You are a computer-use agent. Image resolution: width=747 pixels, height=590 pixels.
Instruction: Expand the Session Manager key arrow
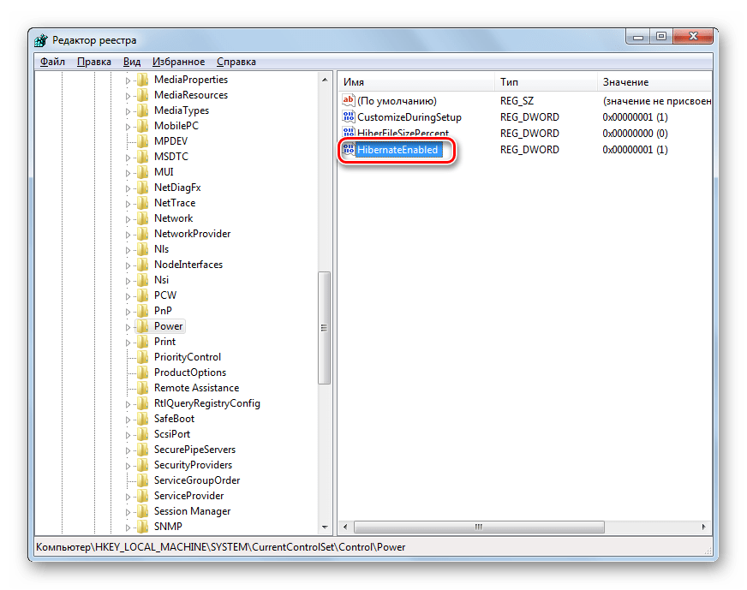(x=128, y=512)
